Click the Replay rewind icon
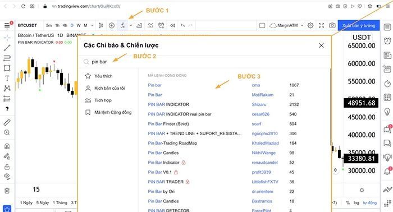Screen dimensions: 393x212 172,25
